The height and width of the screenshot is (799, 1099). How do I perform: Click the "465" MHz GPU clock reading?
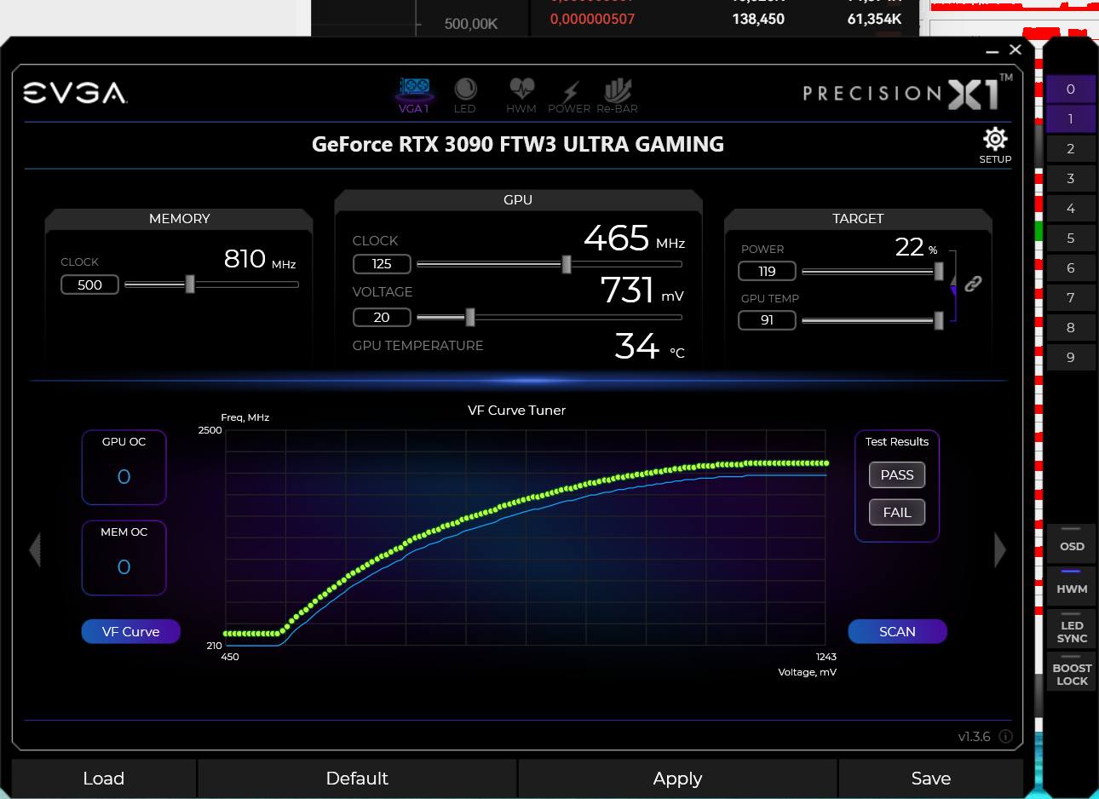617,239
